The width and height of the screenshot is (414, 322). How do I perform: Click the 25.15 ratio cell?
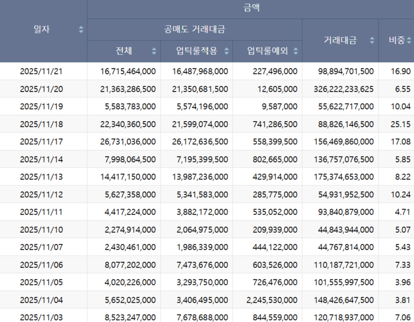400,124
